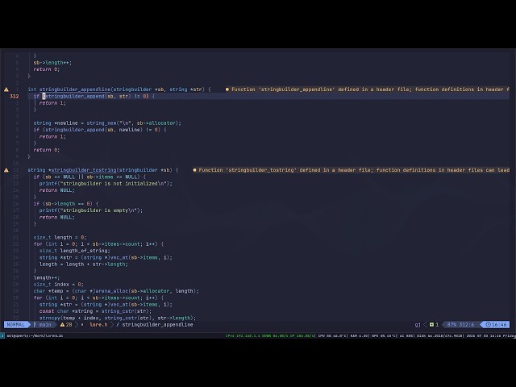This screenshot has width=516, height=387.
Task: Click GPU temperature readout in tmux bar
Action: tap(384, 335)
